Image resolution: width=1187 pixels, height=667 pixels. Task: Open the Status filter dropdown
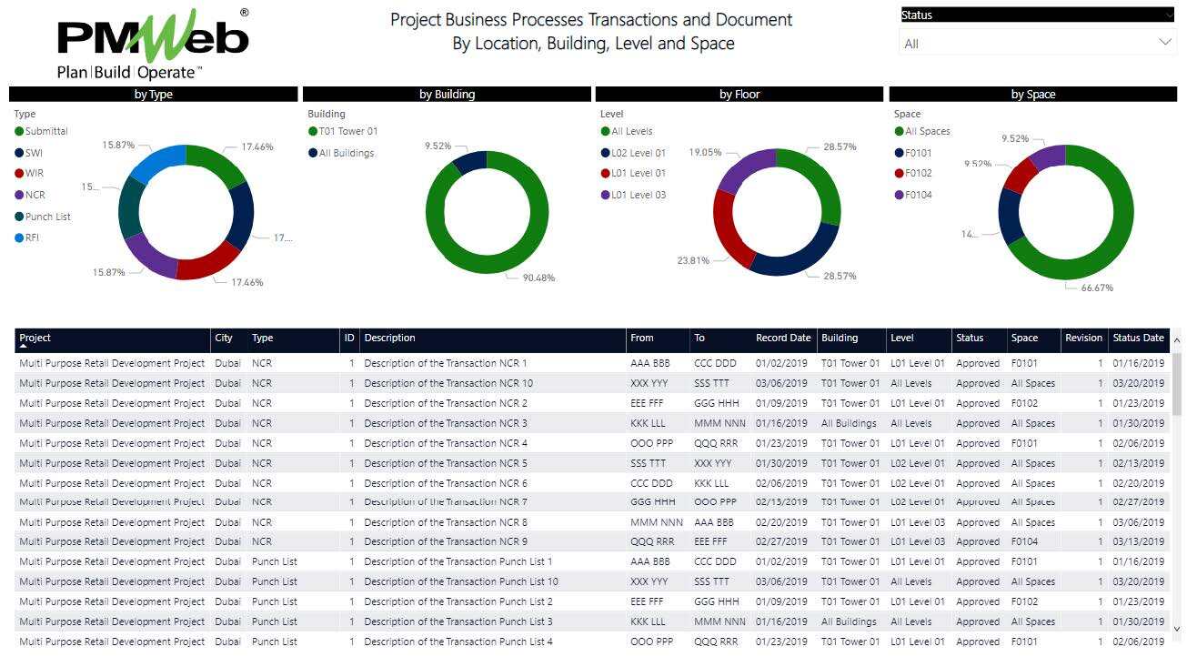(x=1037, y=43)
